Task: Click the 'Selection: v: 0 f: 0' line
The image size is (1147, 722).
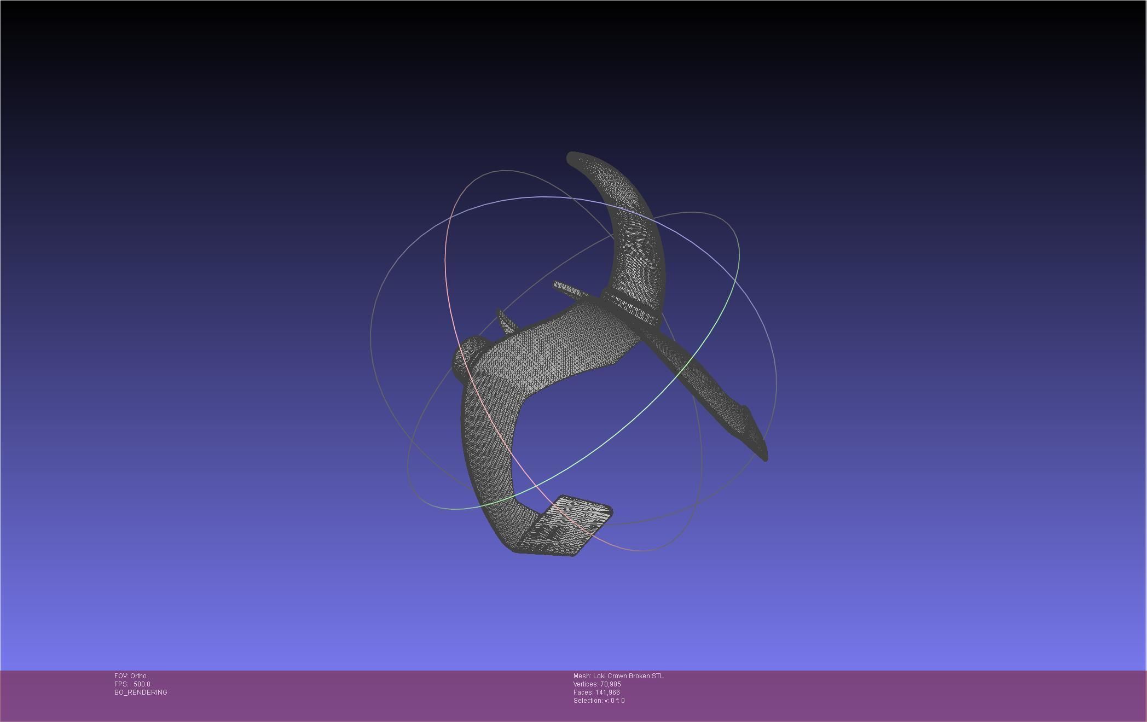Action: (599, 701)
